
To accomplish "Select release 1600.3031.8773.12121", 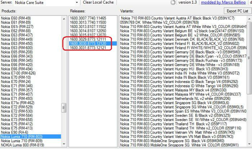I will pyautogui.click(x=88, y=48).
